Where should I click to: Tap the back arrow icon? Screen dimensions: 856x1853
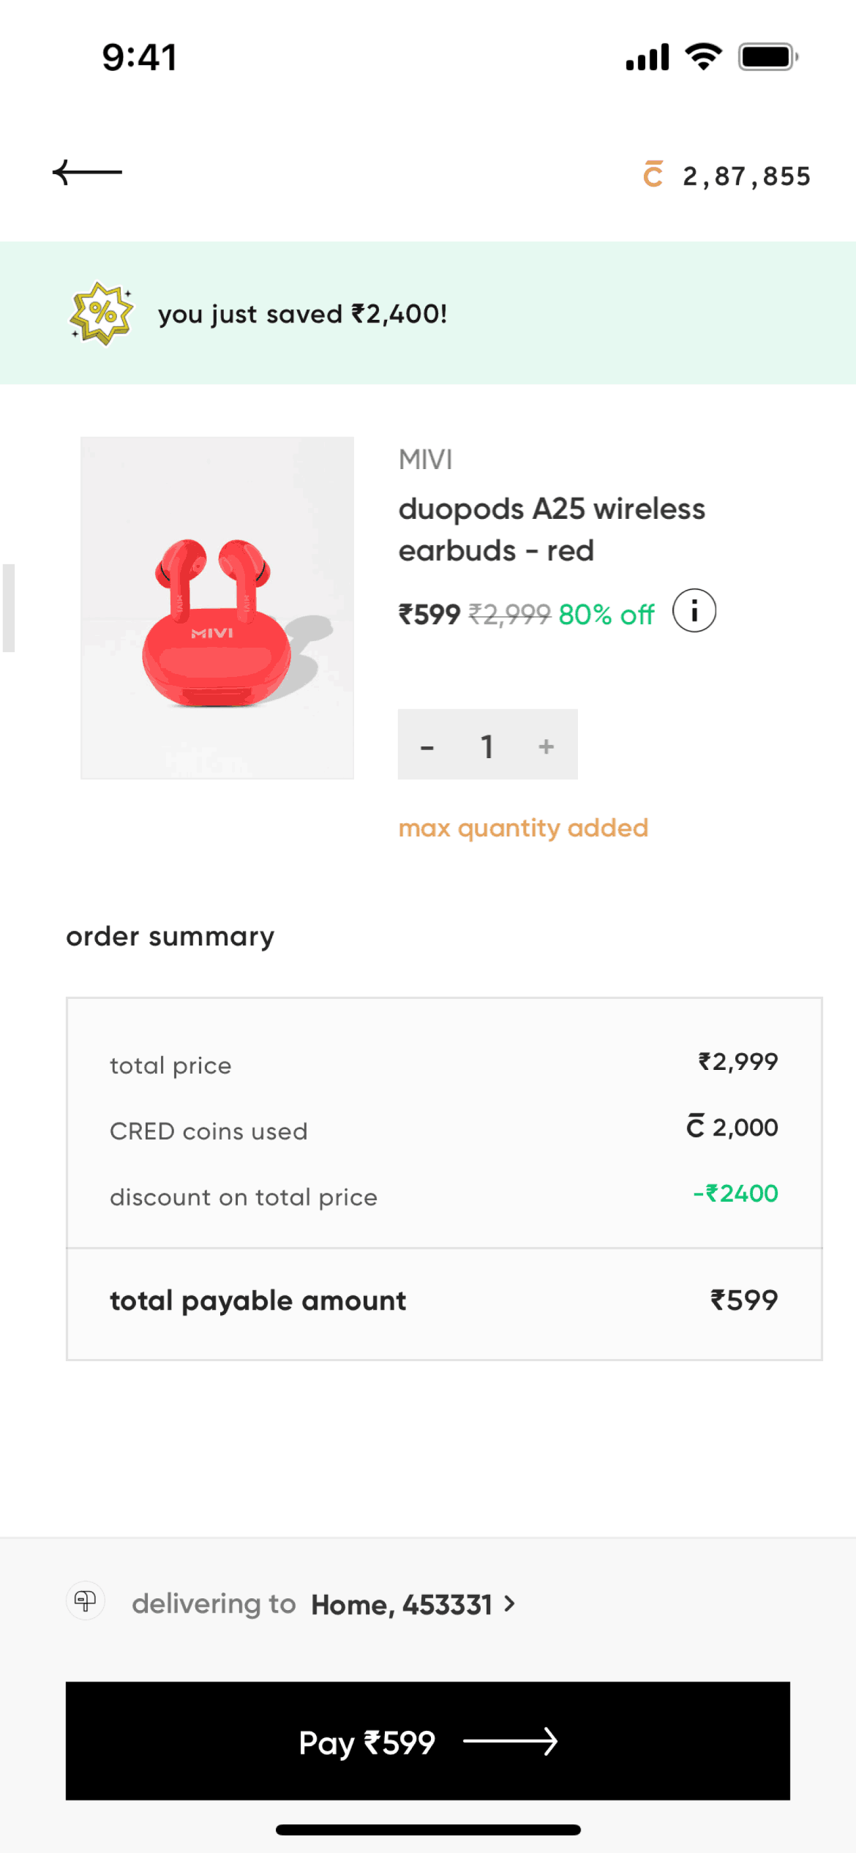click(87, 173)
